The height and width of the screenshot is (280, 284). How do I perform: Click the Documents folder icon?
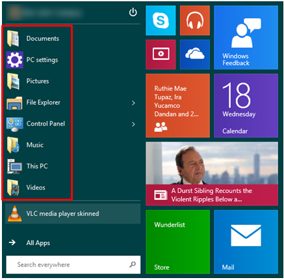14,39
